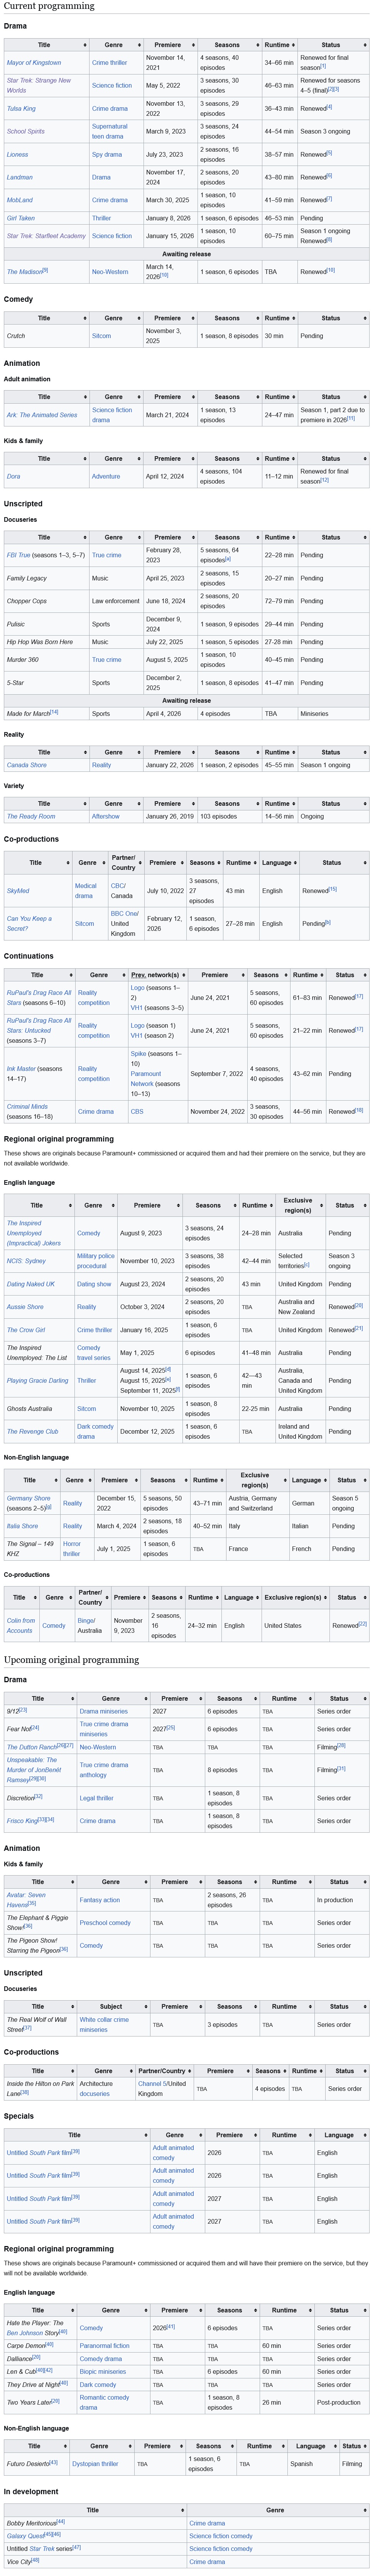375x2576 pixels.
Task: Visit the Landman article
Action: pos(20,177)
